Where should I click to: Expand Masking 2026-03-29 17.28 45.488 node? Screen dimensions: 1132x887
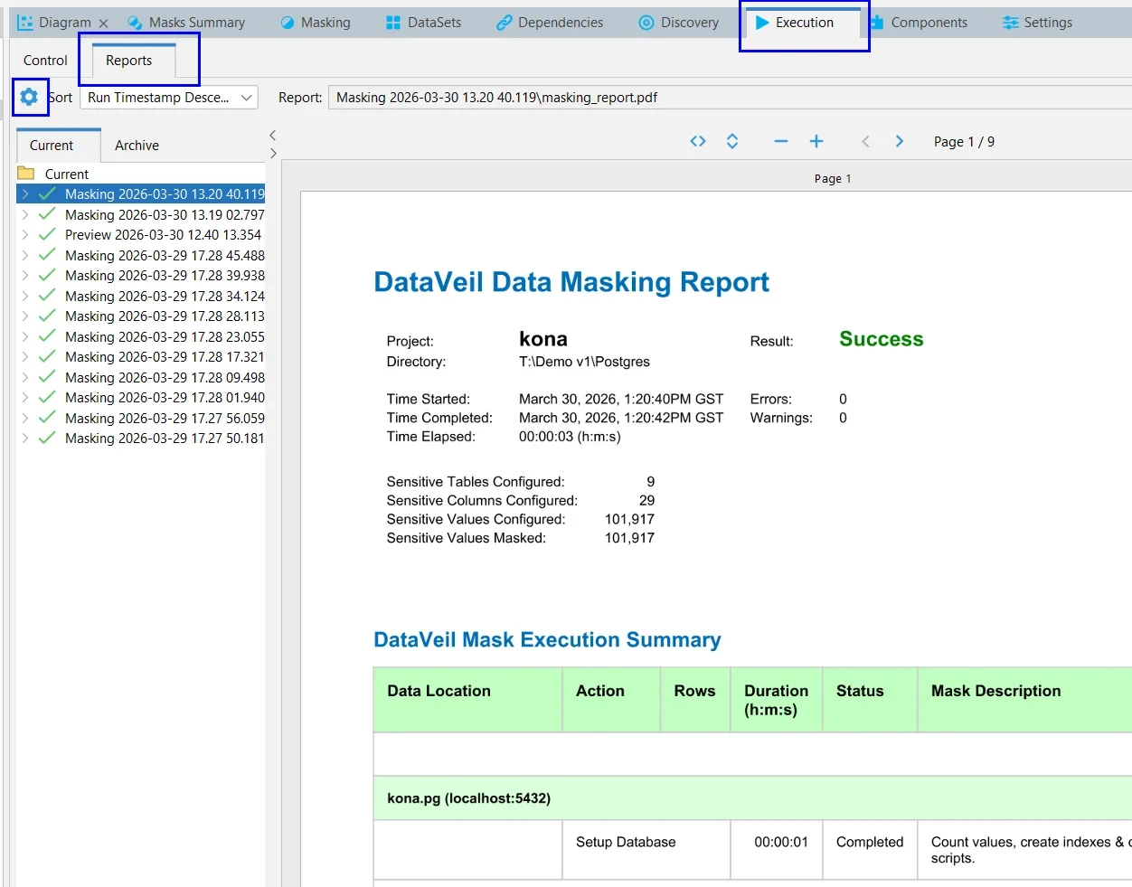[x=25, y=256]
